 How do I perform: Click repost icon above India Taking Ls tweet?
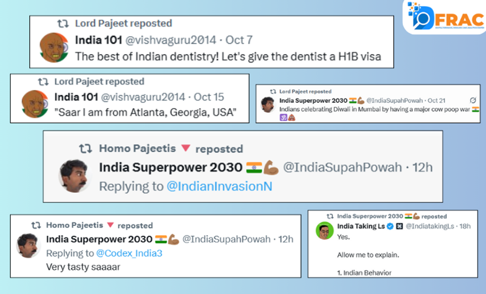pos(330,216)
